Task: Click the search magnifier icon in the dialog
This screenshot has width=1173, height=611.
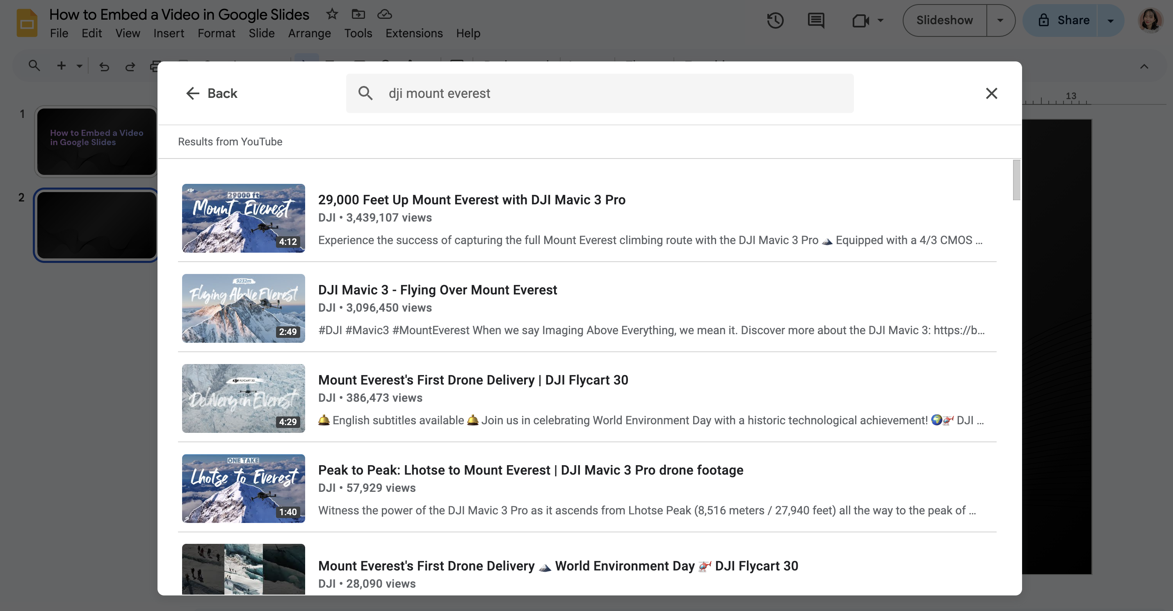Action: 365,93
